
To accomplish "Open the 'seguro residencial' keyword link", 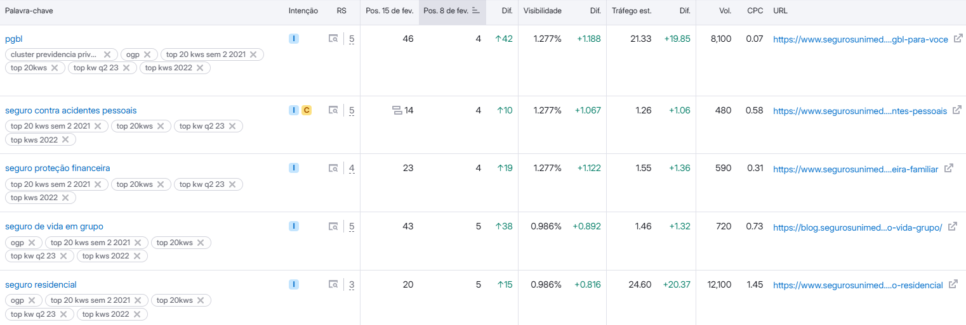I will (x=41, y=284).
